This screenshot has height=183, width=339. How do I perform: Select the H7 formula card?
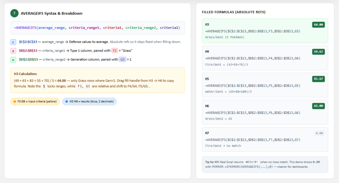point(265,139)
